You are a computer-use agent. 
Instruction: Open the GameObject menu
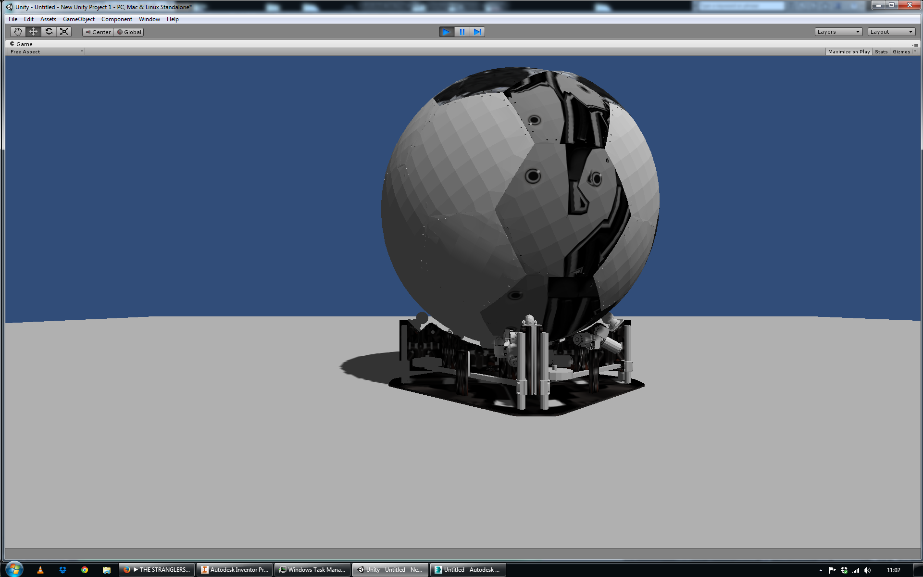(x=79, y=19)
